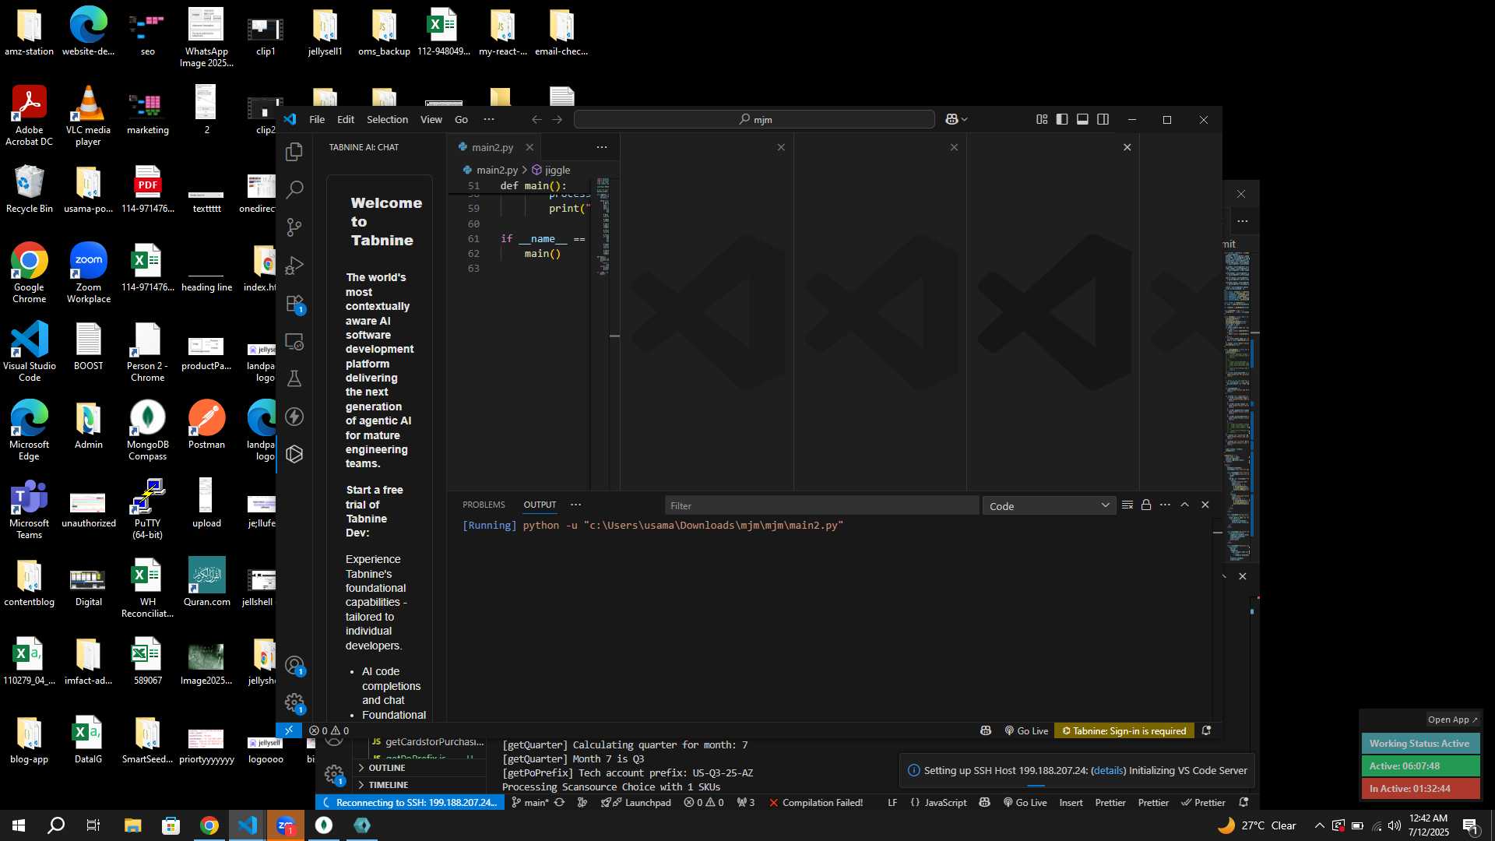Click the Launchpad status bar item
The height and width of the screenshot is (841, 1495).
point(635,802)
